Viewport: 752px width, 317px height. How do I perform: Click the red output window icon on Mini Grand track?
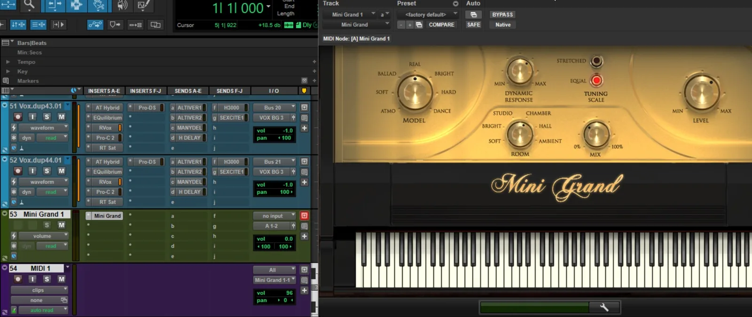(304, 216)
